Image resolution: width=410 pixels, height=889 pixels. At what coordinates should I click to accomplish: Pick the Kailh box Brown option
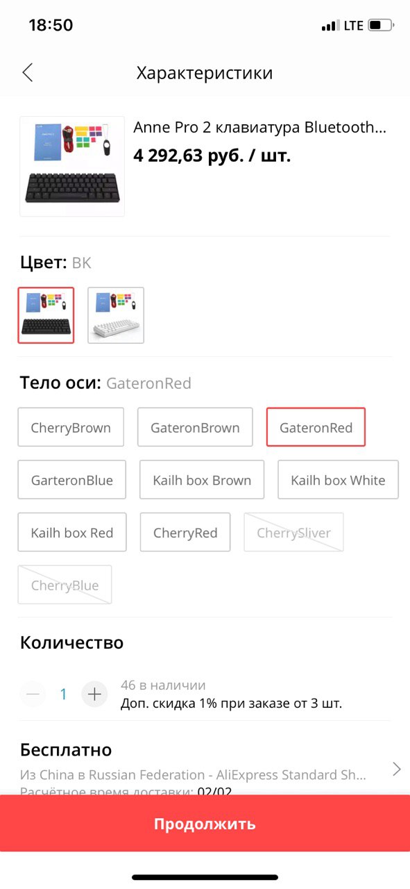tap(202, 480)
